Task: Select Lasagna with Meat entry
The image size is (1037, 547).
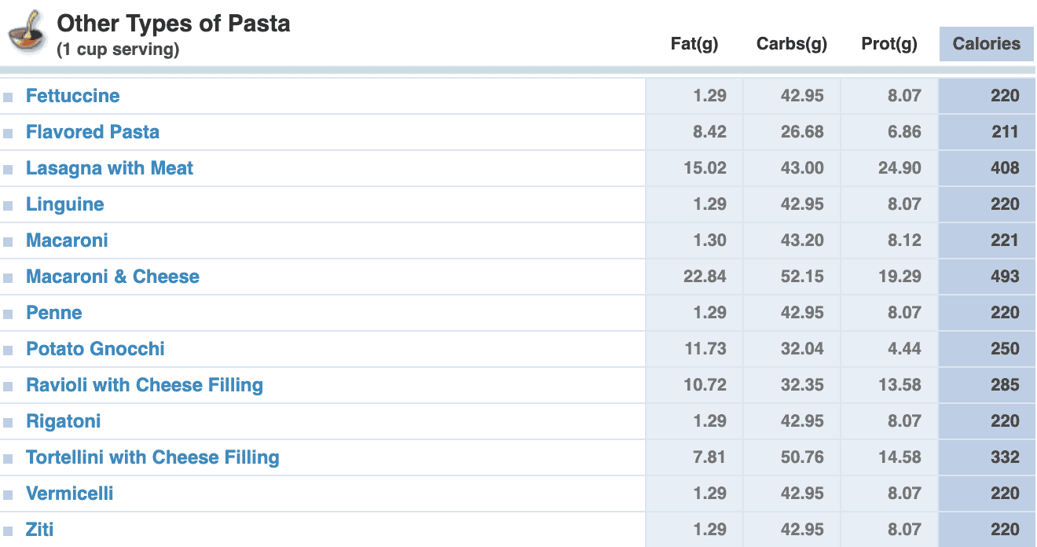Action: pos(109,168)
